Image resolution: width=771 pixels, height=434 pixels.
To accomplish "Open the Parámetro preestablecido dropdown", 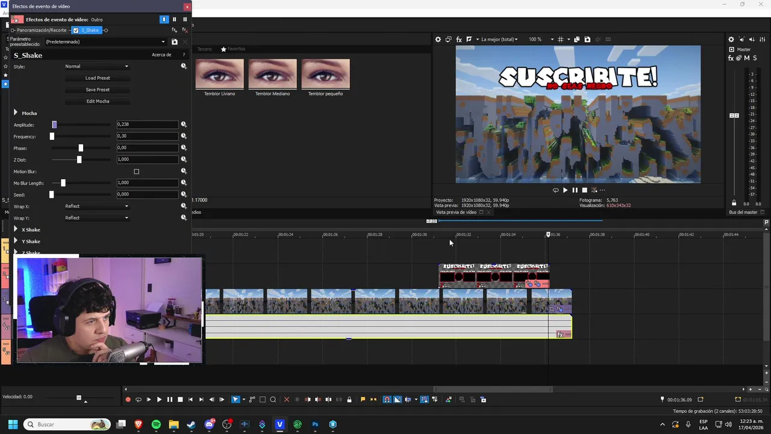I will tap(105, 42).
